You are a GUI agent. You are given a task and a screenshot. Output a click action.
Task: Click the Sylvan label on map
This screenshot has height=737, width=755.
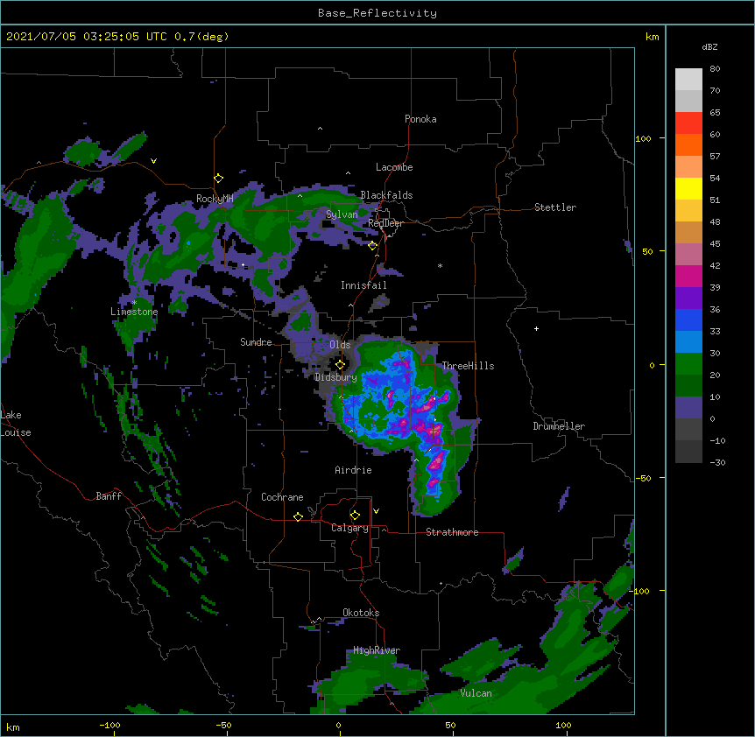342,214
